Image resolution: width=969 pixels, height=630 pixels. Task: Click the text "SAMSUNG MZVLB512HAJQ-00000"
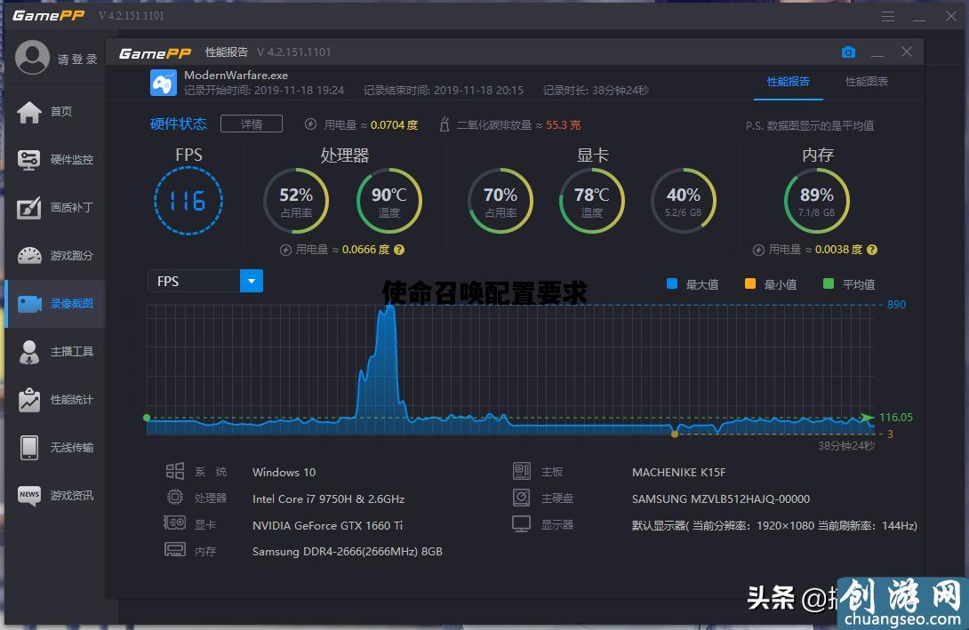[721, 499]
